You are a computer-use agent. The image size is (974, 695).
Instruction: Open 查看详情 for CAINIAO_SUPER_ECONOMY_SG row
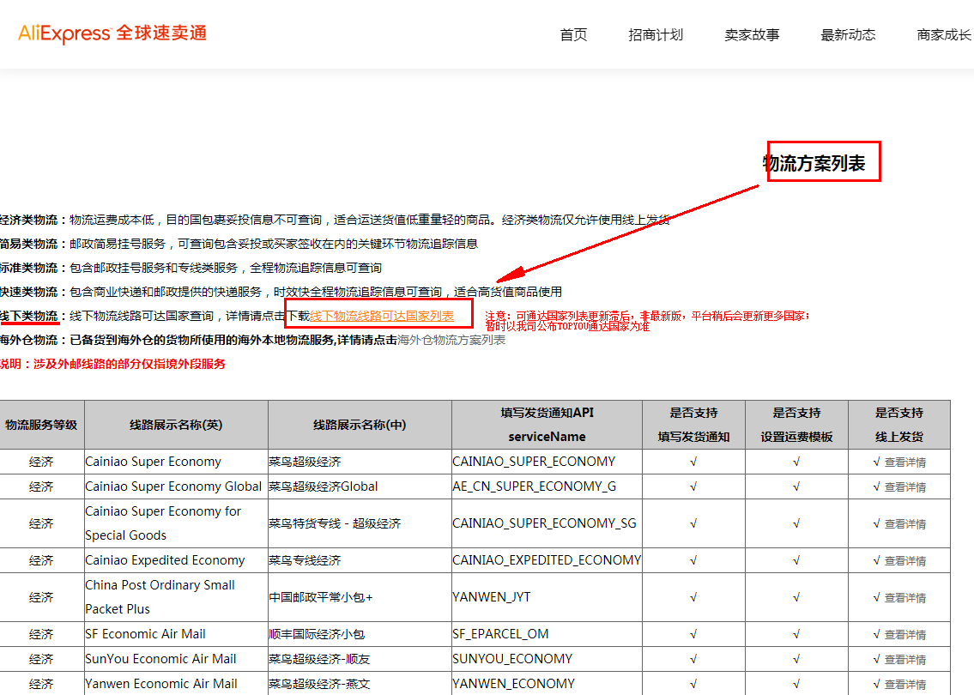[905, 523]
